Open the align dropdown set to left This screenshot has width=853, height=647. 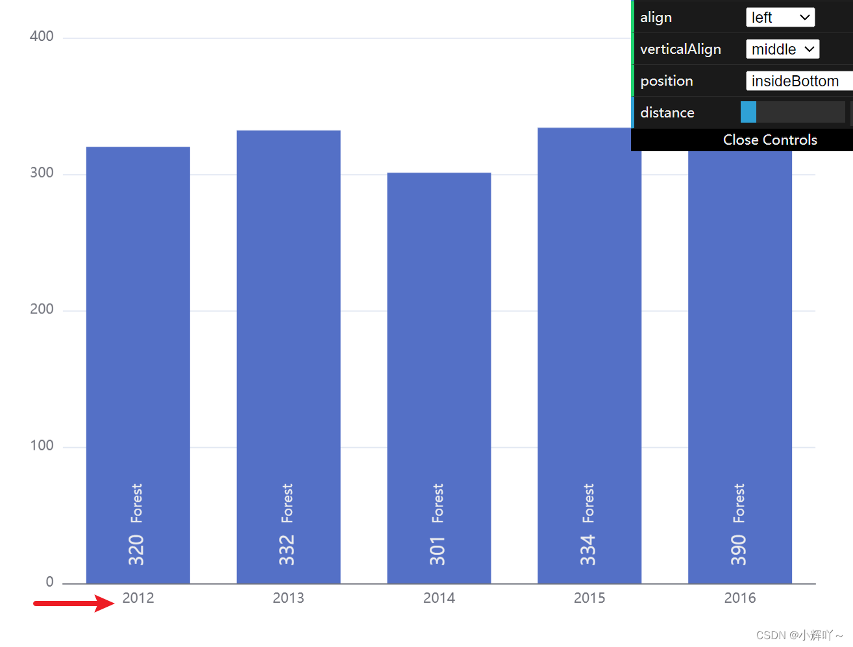[780, 18]
